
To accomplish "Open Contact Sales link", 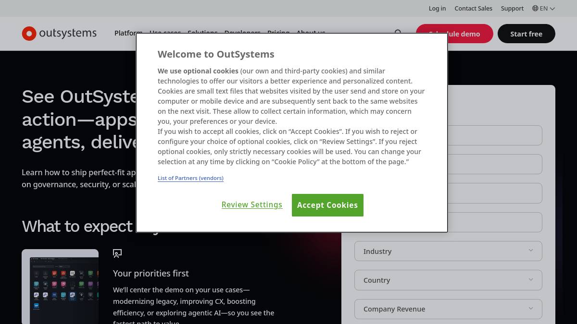I will pos(473,8).
